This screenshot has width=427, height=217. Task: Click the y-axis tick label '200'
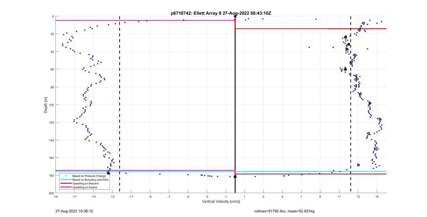[x=51, y=193]
